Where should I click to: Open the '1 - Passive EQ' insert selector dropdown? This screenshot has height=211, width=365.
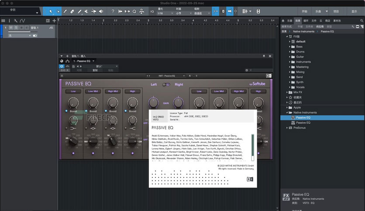pos(84,61)
